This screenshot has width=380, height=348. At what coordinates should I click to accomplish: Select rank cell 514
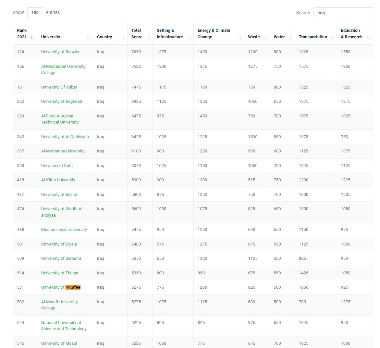[x=20, y=273]
